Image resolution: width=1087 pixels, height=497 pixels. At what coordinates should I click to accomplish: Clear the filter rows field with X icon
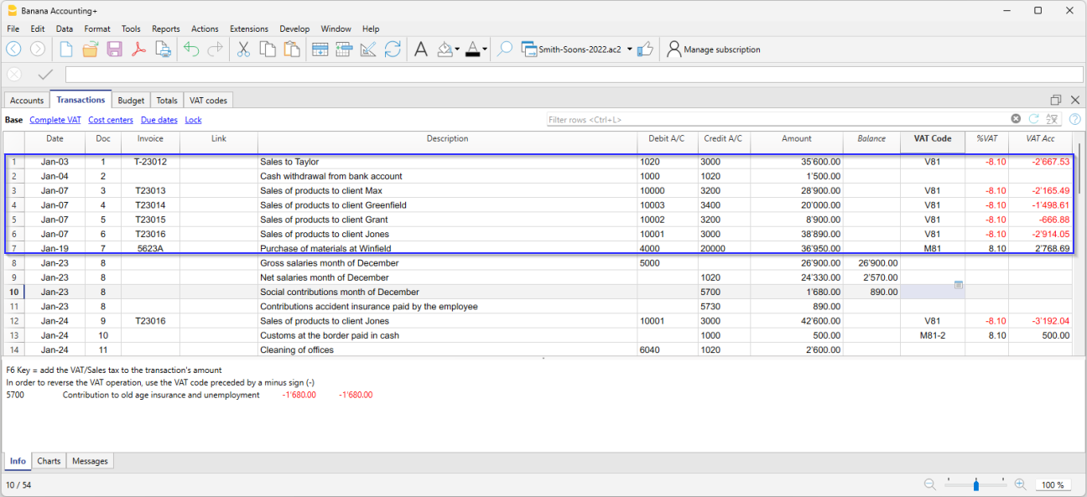coord(1016,120)
